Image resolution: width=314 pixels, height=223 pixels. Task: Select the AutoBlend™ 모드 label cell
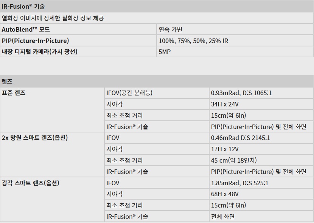[26, 29]
